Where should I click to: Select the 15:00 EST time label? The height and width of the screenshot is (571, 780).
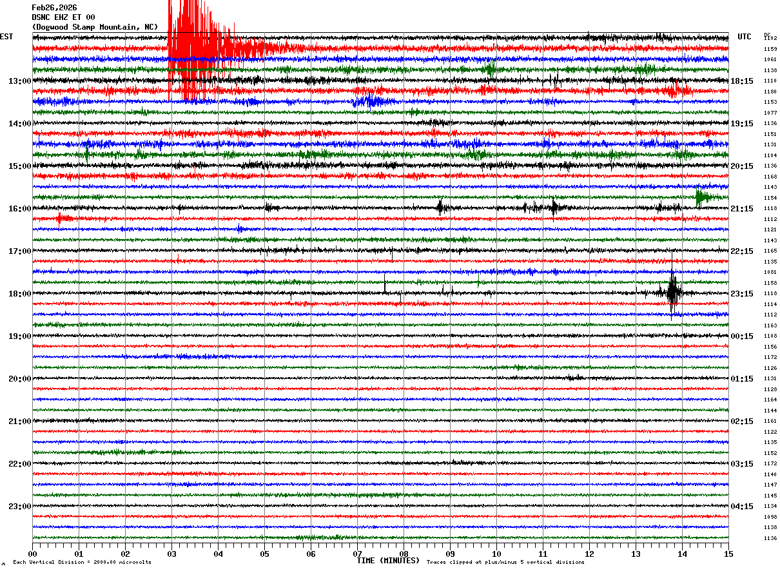[x=20, y=166]
